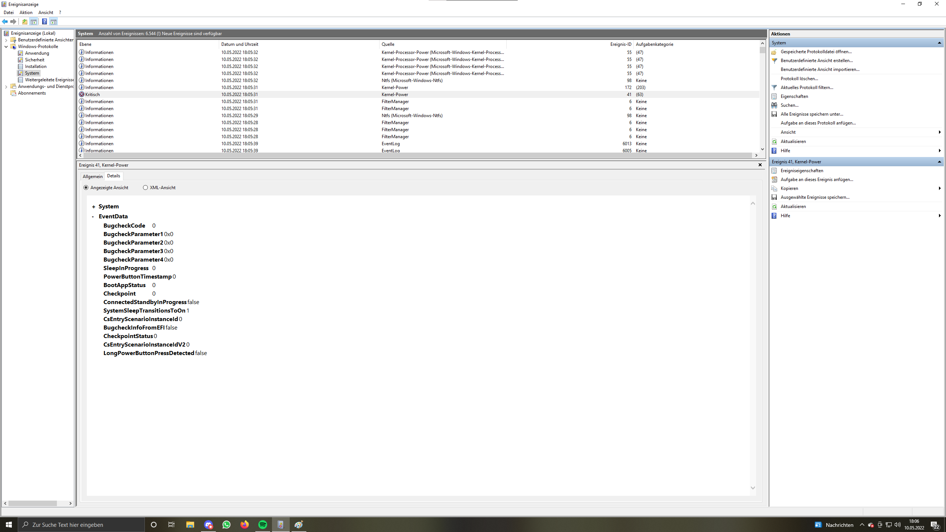Switch to the Allgemein tab

click(92, 176)
